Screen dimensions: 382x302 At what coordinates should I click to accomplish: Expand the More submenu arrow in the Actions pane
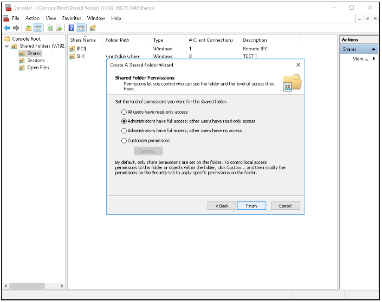pos(374,58)
